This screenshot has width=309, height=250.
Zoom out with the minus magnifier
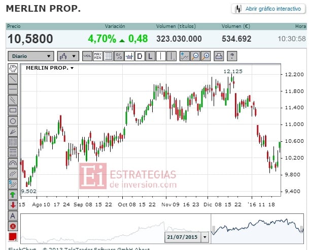coord(195,56)
